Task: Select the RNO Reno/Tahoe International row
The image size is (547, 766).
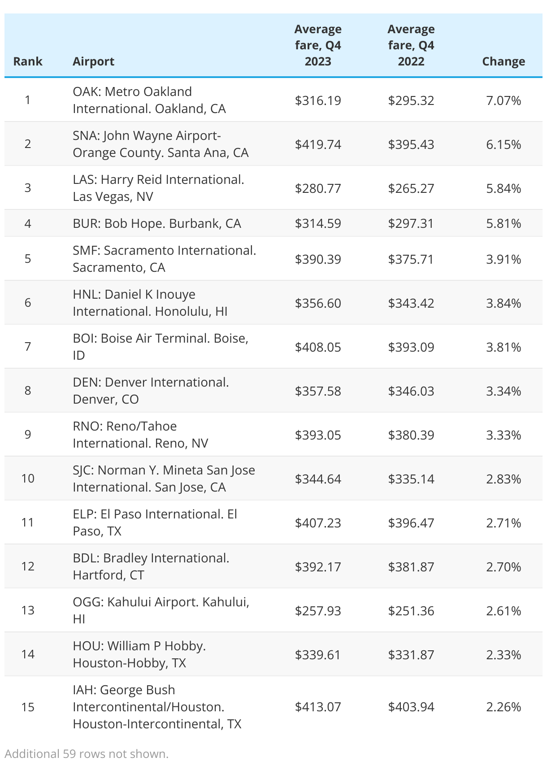Action: pos(273,435)
